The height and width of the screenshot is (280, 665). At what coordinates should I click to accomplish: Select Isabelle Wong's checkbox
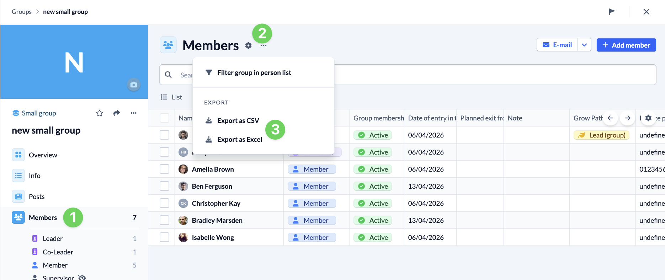point(164,237)
